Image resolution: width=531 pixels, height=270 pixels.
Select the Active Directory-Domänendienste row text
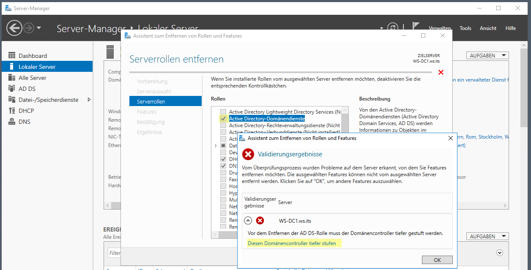267,119
